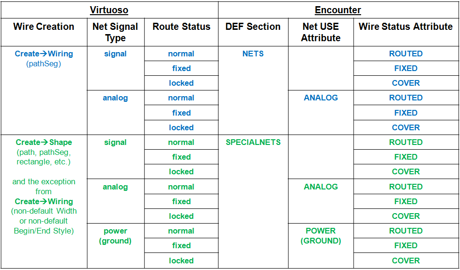Select the blue uppercase ANALOG cell
Viewport: 460px width, 270px height.
(x=321, y=98)
